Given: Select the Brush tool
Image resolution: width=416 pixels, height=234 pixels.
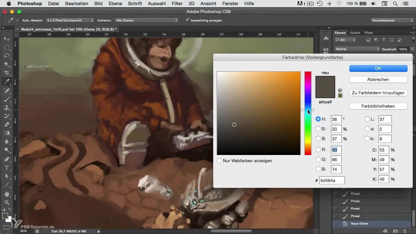Looking at the screenshot, I should tap(6, 99).
